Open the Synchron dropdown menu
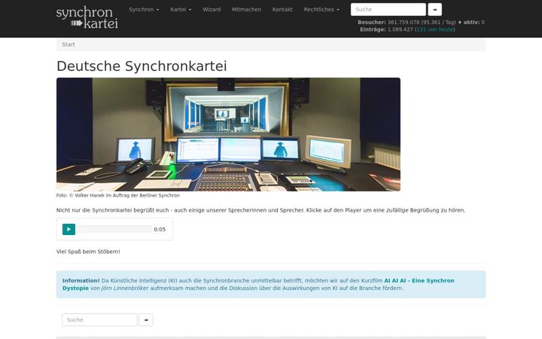 [144, 9]
